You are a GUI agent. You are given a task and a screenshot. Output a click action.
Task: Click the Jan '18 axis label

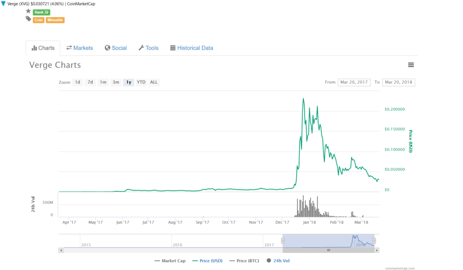pos(309,222)
